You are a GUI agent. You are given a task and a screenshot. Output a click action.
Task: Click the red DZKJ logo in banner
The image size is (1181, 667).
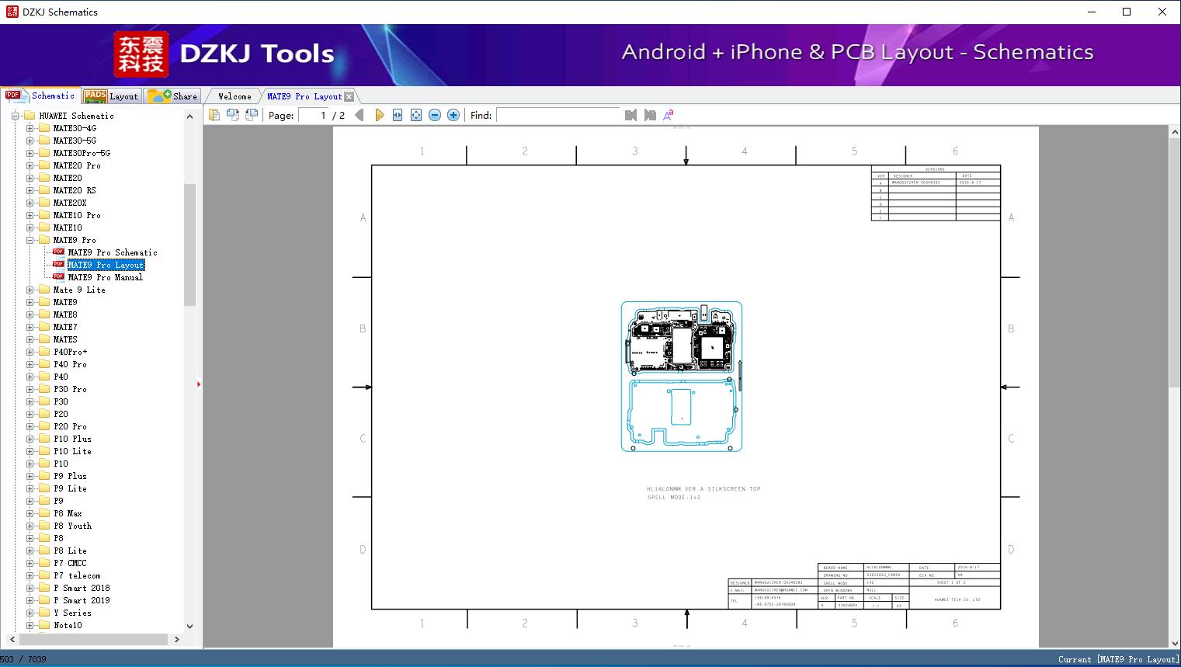click(141, 54)
